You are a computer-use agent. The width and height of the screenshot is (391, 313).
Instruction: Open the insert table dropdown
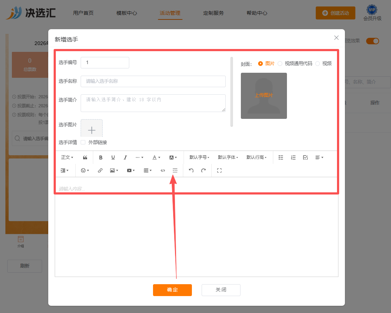[148, 170]
